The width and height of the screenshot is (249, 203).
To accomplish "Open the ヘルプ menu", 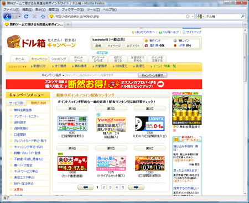I will pyautogui.click(x=110, y=9).
